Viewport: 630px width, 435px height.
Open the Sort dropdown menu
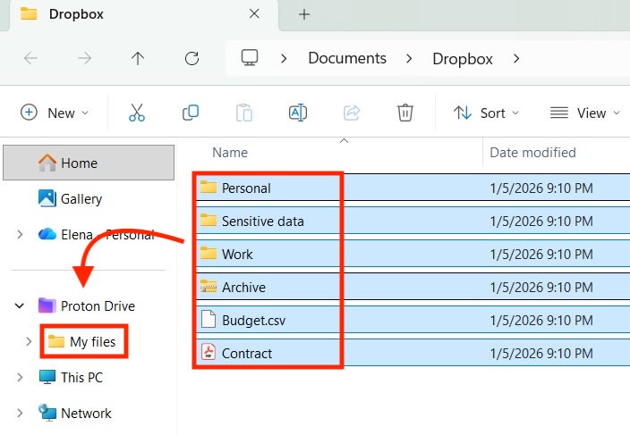(x=486, y=113)
